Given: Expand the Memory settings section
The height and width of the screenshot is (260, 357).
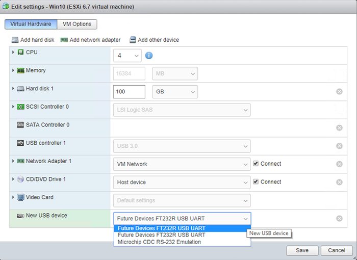Looking at the screenshot, I should click(13, 70).
